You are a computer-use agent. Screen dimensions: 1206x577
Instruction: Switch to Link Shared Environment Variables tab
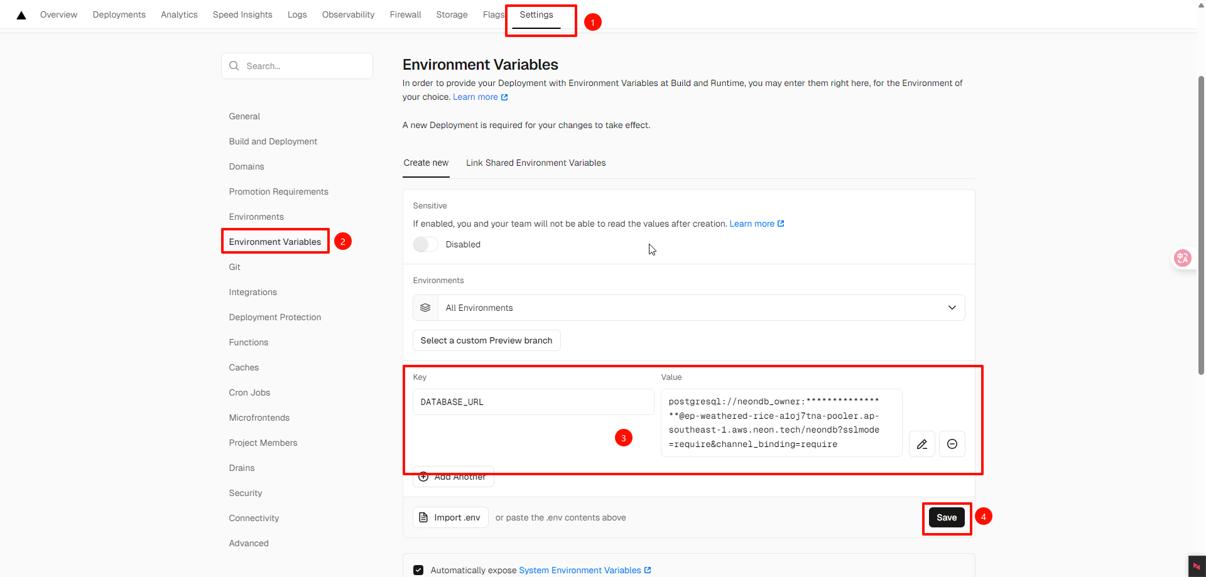[x=535, y=163]
